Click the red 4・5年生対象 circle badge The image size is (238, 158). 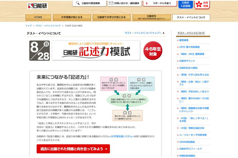tap(153, 50)
